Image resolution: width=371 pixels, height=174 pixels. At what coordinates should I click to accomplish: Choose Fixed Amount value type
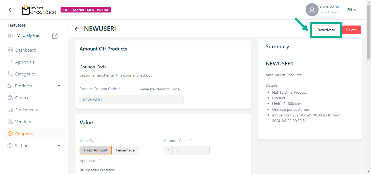pos(96,150)
